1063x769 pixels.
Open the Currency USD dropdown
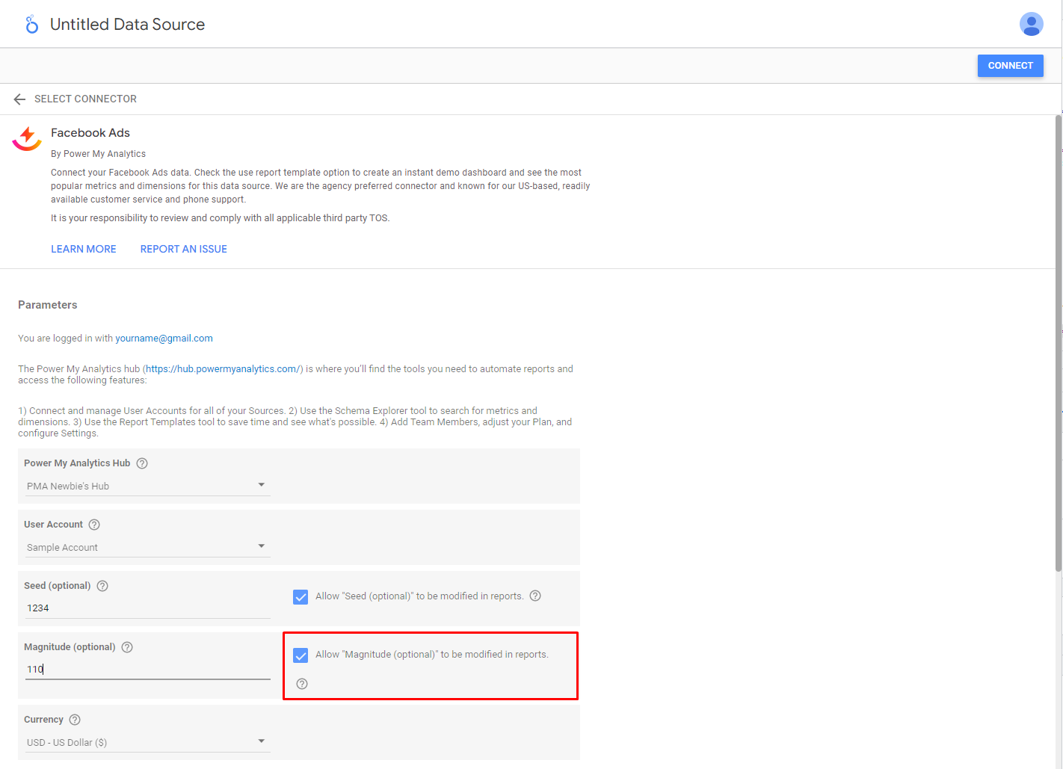tap(147, 742)
